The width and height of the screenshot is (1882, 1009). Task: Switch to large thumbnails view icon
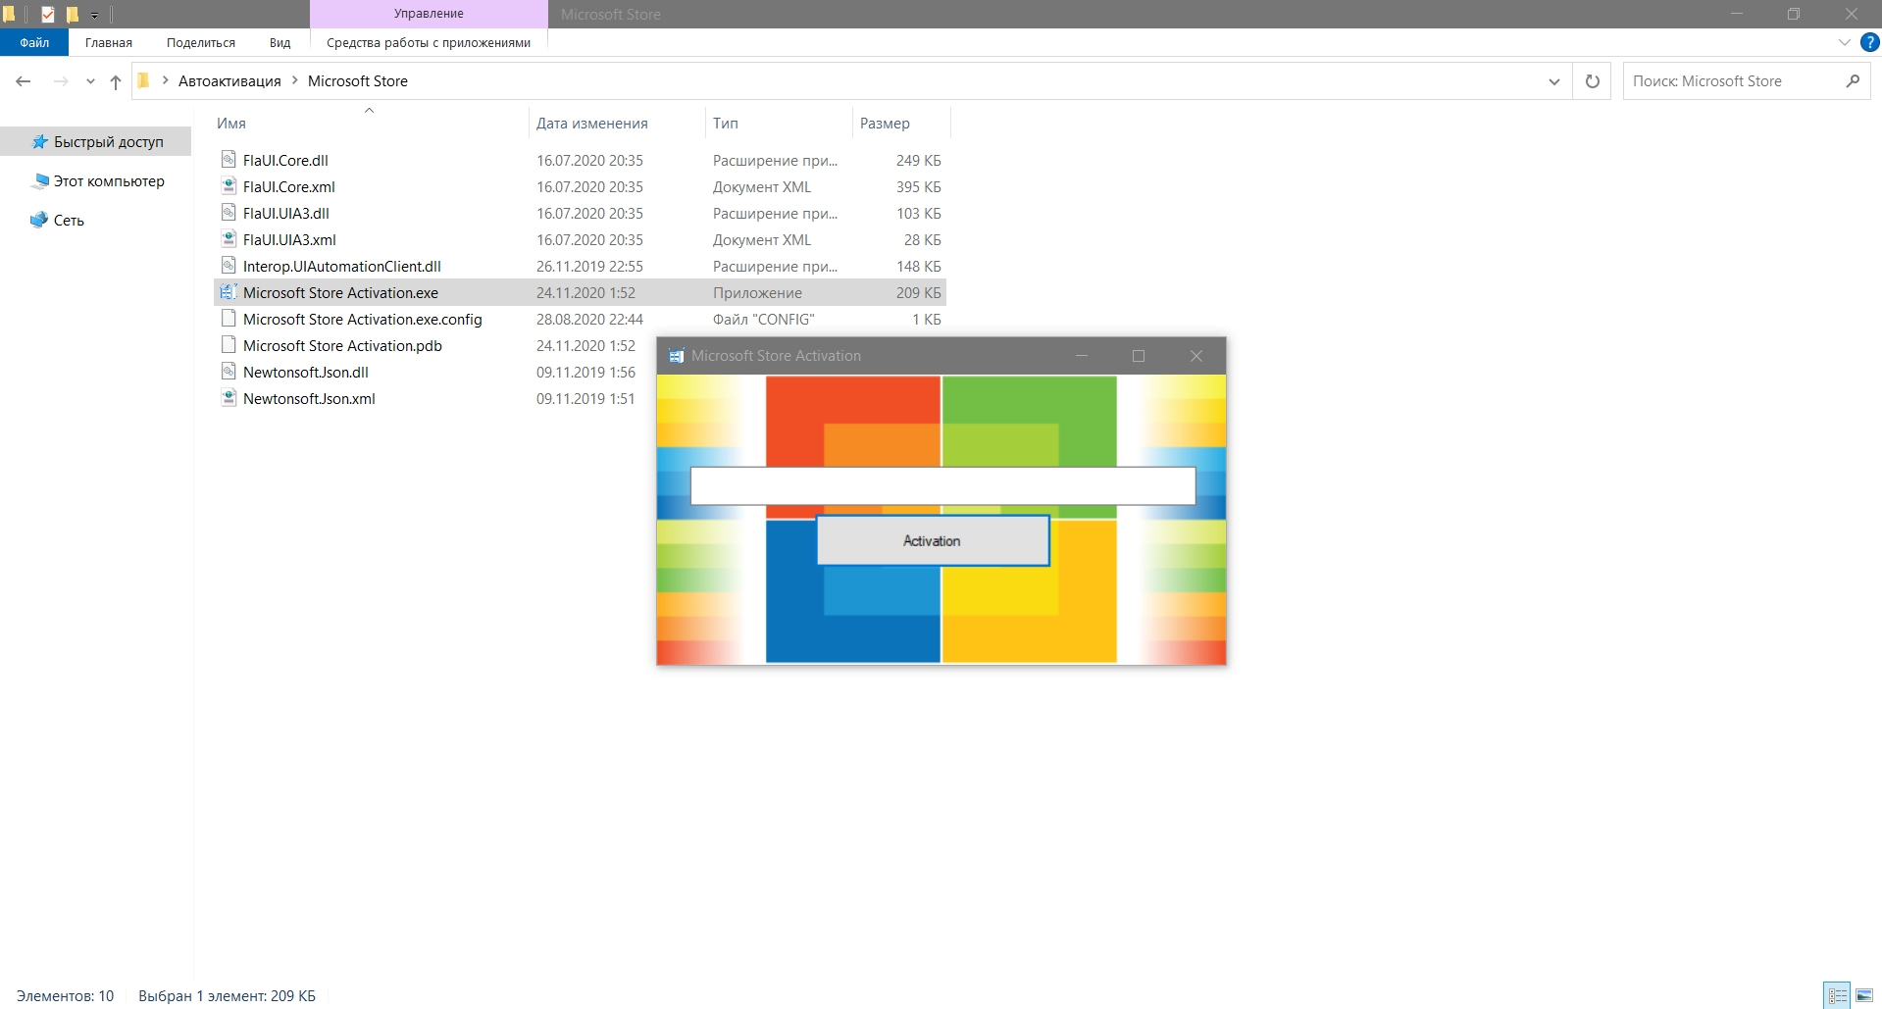[x=1864, y=995]
